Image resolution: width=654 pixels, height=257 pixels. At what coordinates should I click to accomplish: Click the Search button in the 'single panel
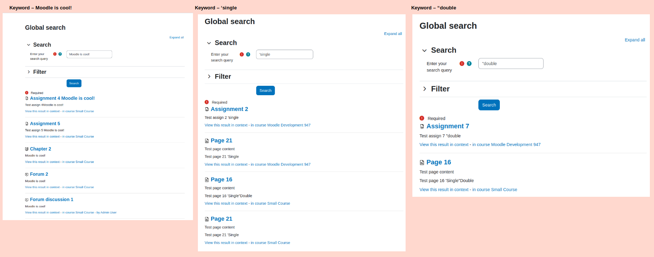(265, 90)
